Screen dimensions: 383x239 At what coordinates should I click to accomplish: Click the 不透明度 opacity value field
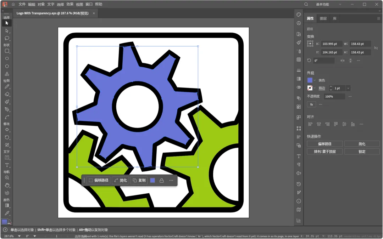pyautogui.click(x=334, y=97)
